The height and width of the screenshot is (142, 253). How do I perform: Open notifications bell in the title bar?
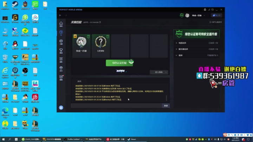[205, 10]
